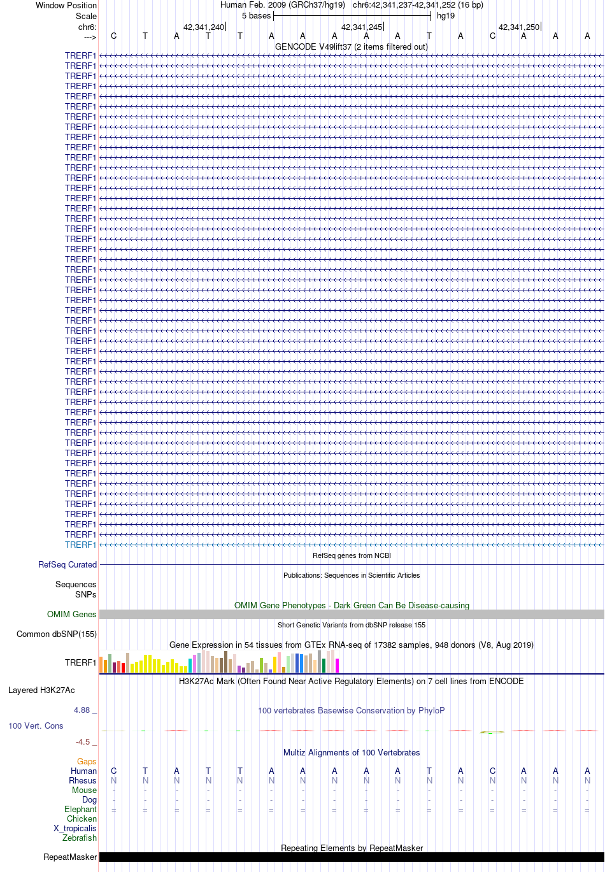Open 100 vertebrates Basewise Conservation by PhyloP title
The height and width of the screenshot is (872, 605).
(352, 710)
